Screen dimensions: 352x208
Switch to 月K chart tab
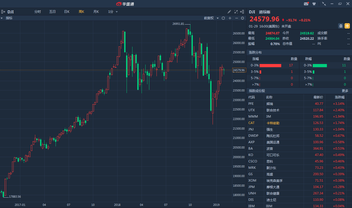coord(96,12)
